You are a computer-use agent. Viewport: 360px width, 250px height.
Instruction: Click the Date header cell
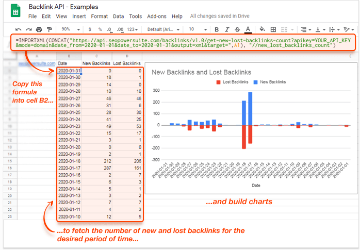point(69,63)
